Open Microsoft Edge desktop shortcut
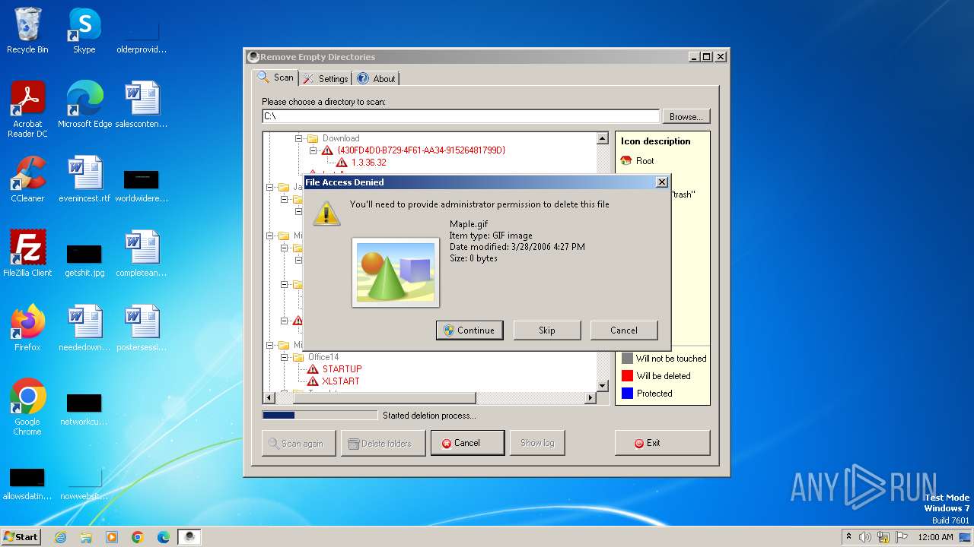The width and height of the screenshot is (974, 547). 84,106
